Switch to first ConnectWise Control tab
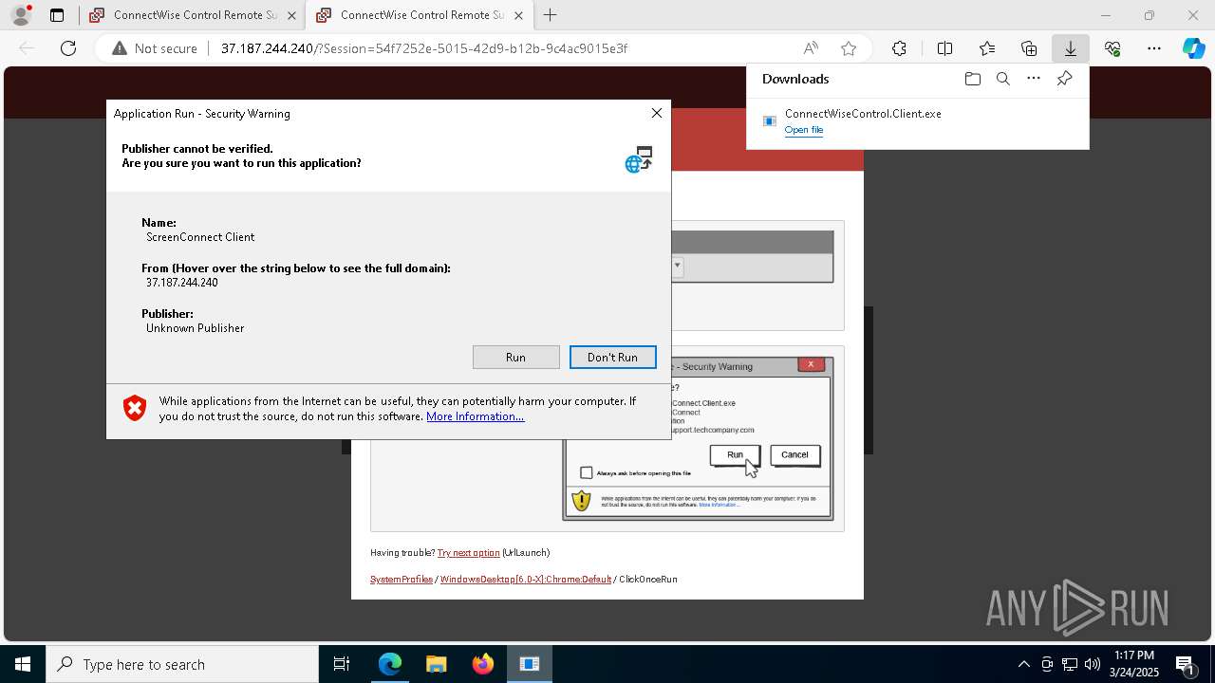The image size is (1215, 683). [192, 15]
